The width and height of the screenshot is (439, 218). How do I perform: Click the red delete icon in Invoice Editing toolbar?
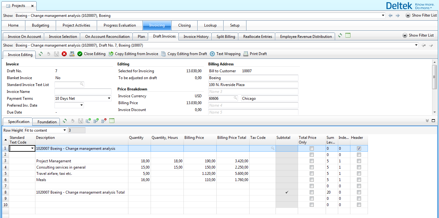(64, 54)
